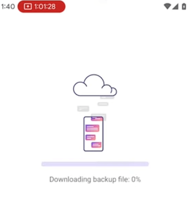Tap the battery status icon
This screenshot has height=199, width=188.
coord(184,6)
